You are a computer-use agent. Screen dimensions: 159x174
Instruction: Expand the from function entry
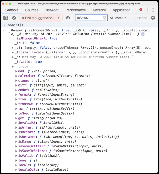(16, 100)
